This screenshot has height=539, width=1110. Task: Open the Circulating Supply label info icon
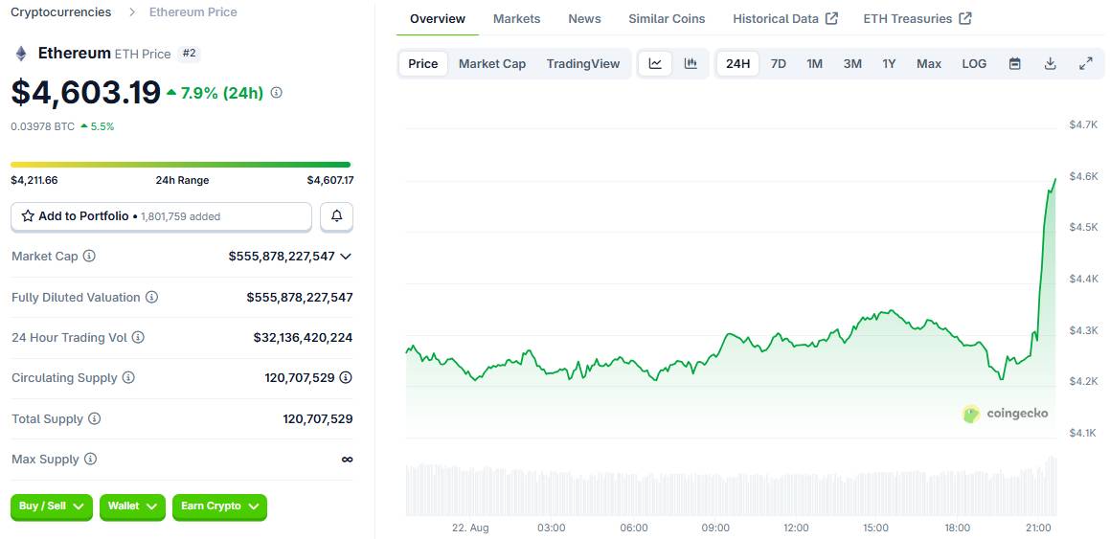pos(128,378)
